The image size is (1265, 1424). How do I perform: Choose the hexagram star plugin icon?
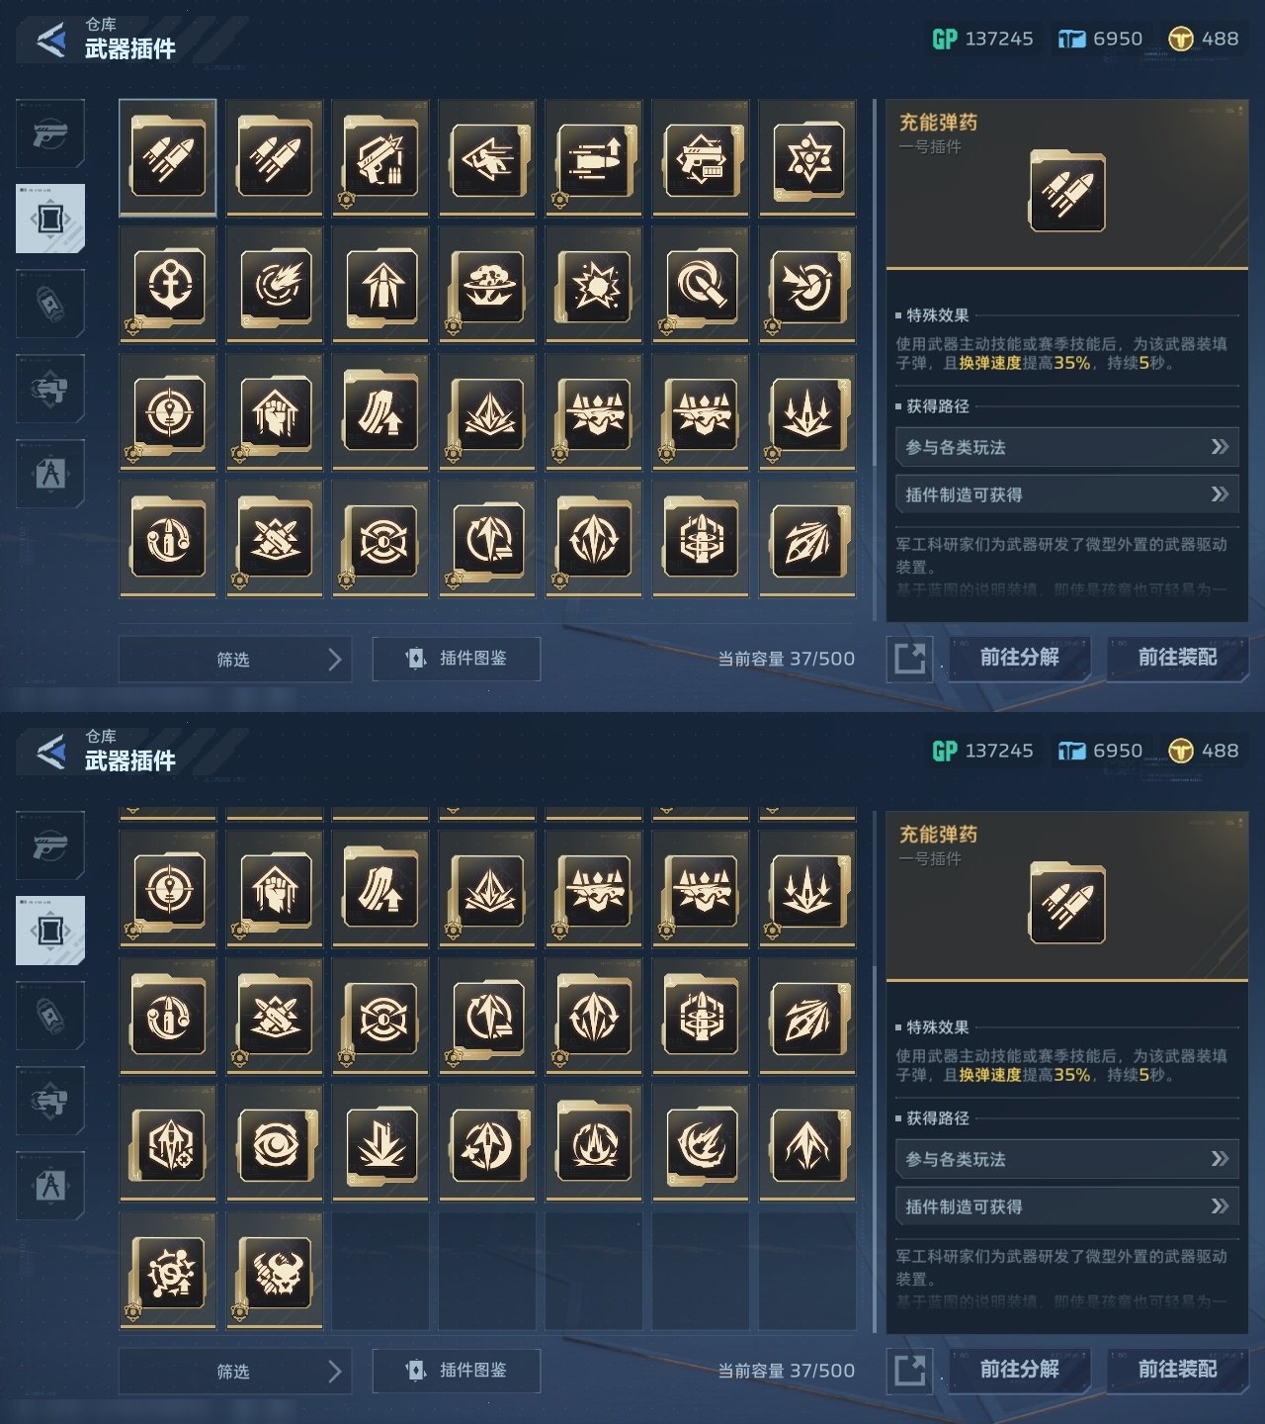(x=807, y=158)
